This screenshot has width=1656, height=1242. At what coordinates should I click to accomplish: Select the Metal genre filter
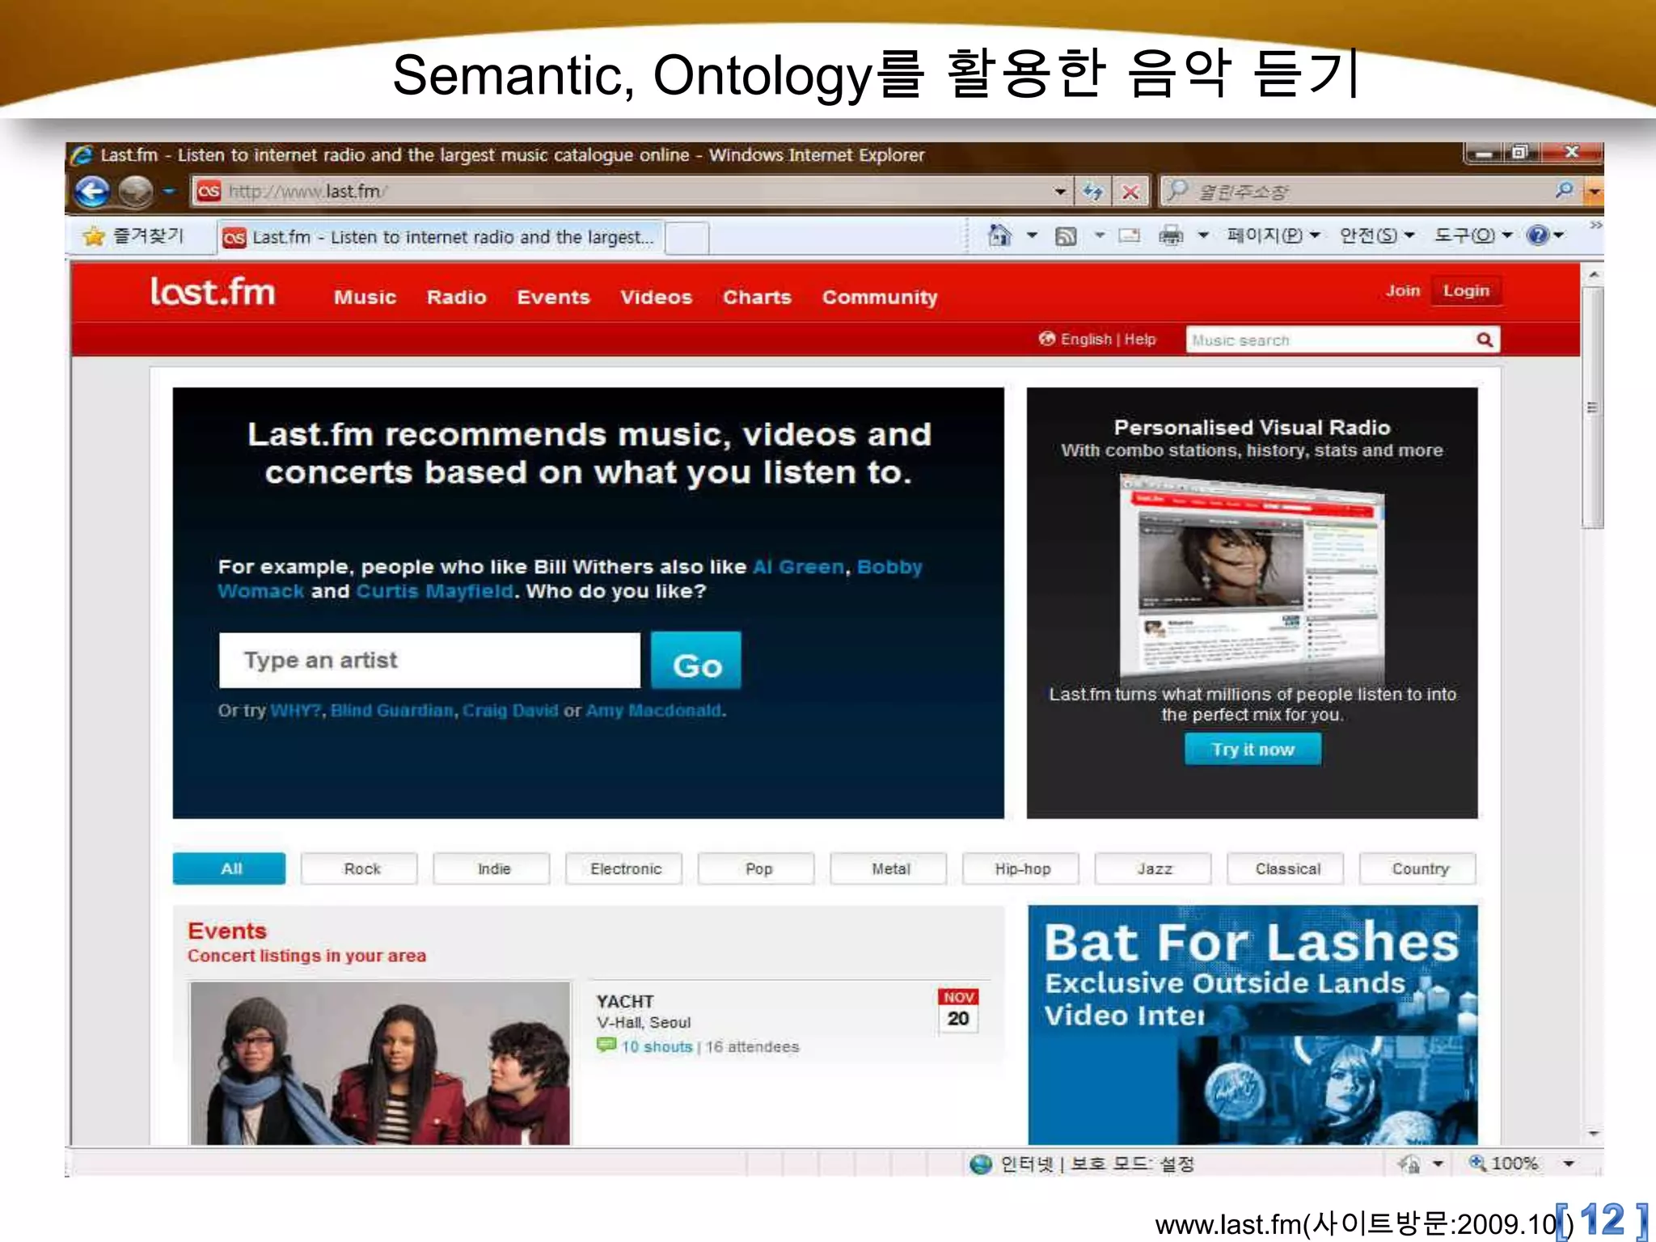889,869
